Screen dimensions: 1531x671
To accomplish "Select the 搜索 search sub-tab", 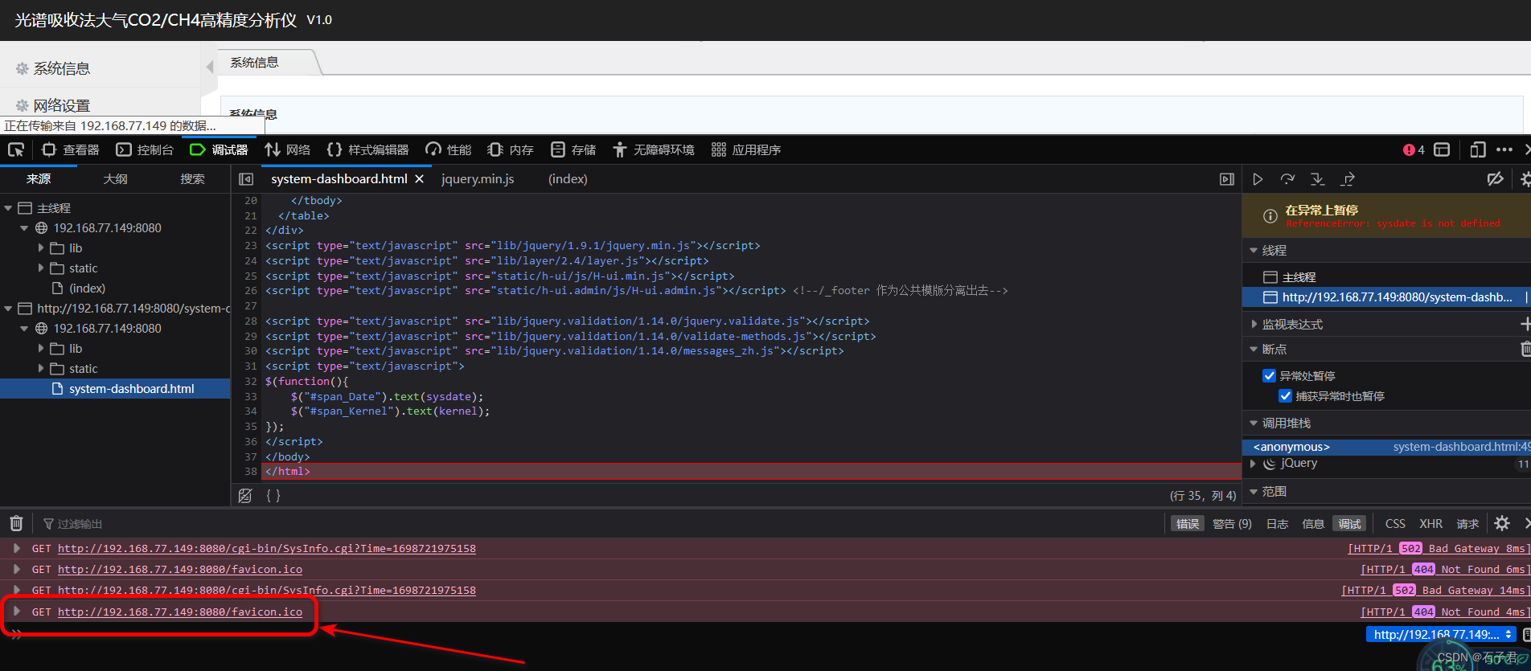I will 192,178.
